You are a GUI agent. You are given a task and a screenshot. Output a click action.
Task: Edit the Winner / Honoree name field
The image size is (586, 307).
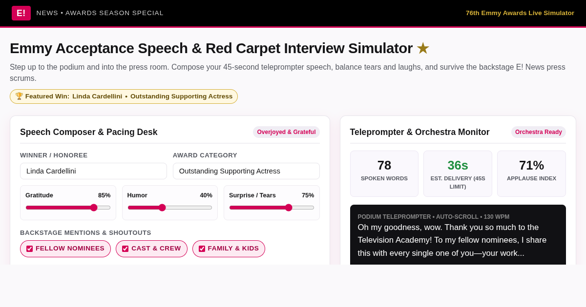[93, 171]
